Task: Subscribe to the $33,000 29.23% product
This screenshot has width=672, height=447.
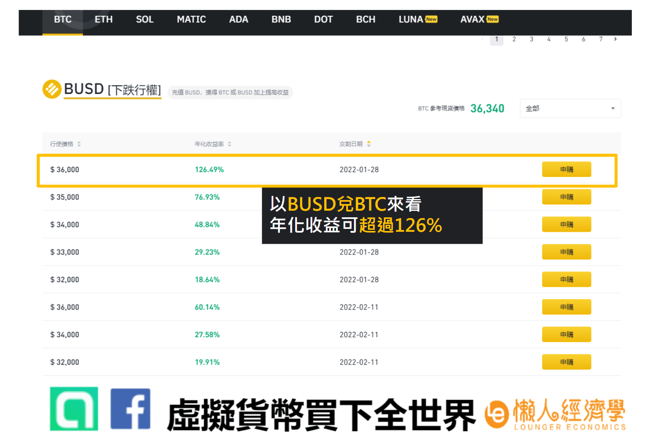Action: point(566,252)
